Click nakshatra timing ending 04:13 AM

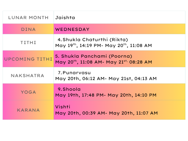pos(106,79)
